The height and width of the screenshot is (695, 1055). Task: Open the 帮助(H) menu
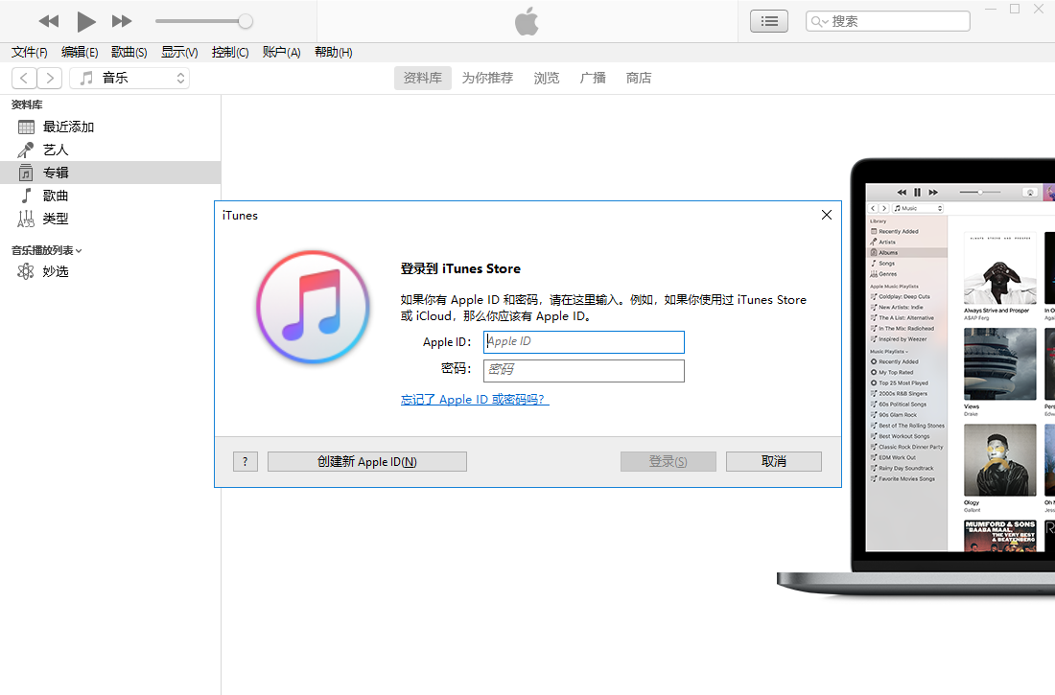[333, 52]
